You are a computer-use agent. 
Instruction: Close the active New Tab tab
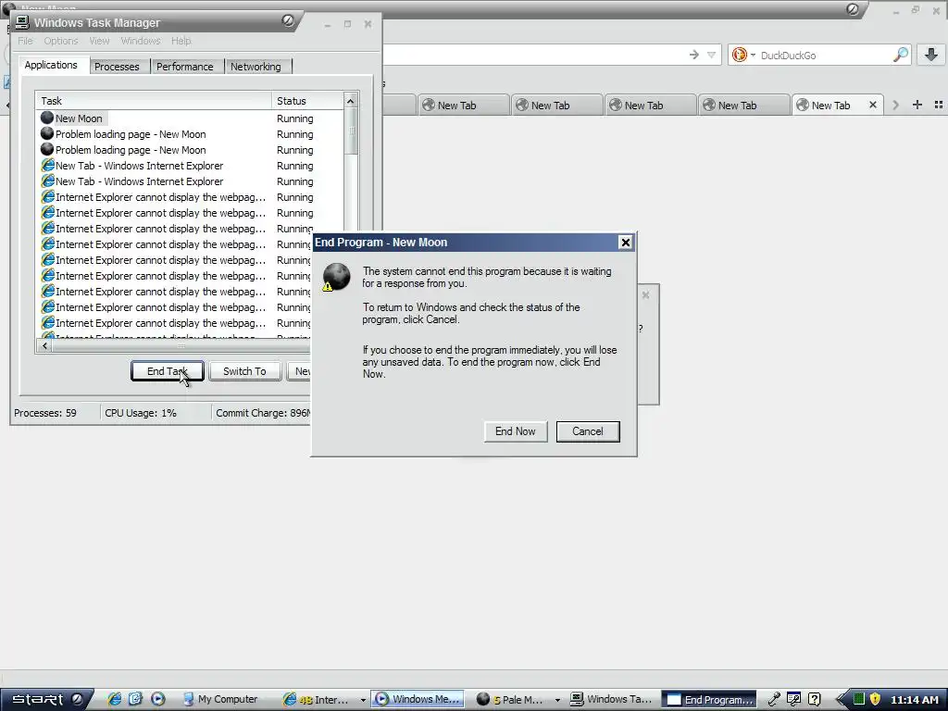(x=872, y=105)
